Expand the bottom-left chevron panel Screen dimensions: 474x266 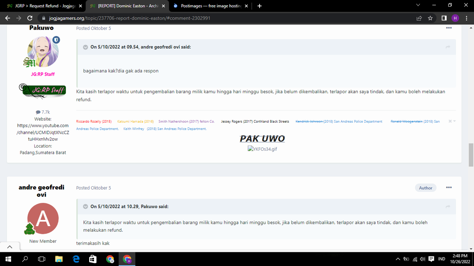tap(10, 247)
